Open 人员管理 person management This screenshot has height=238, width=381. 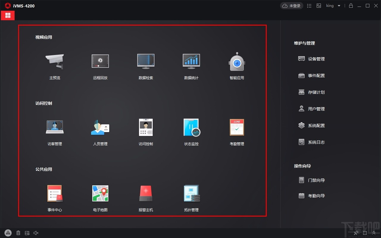[100, 130]
